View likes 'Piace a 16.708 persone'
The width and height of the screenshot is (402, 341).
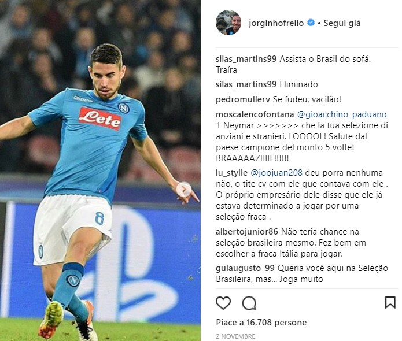[x=261, y=323]
